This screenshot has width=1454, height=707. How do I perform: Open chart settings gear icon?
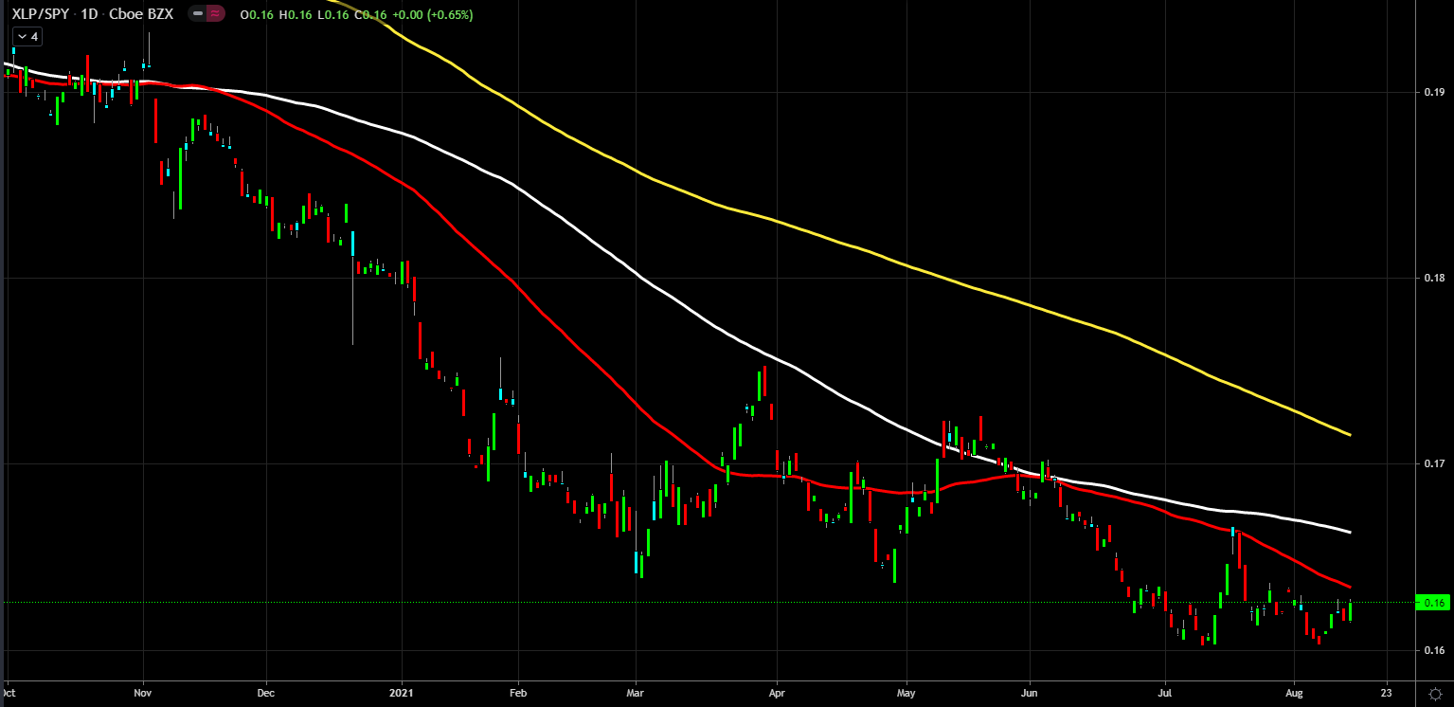point(1434,693)
